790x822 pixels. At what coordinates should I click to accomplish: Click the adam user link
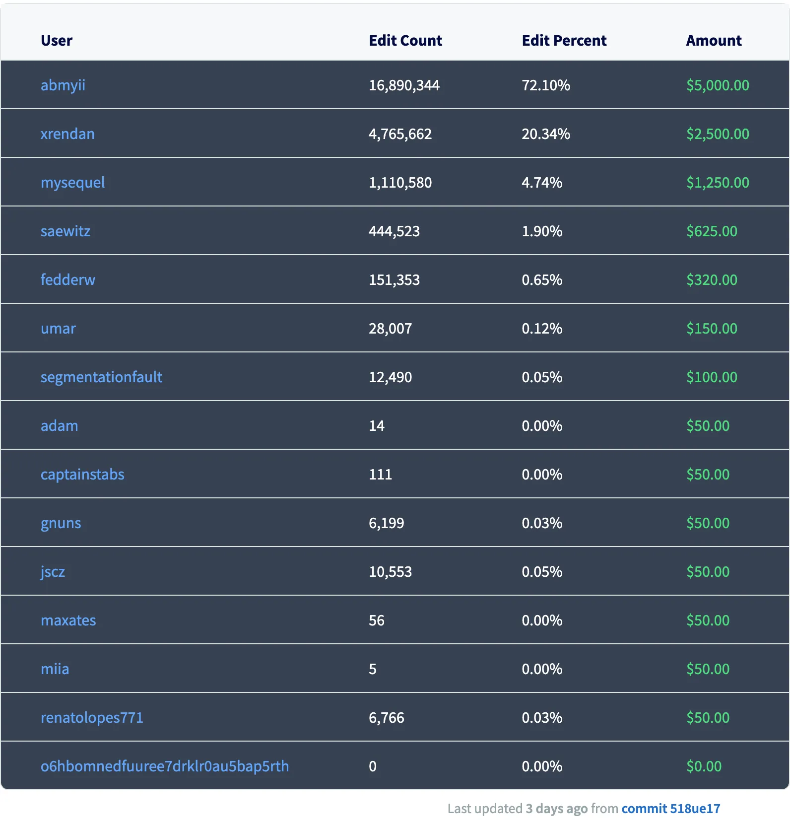[x=59, y=426]
